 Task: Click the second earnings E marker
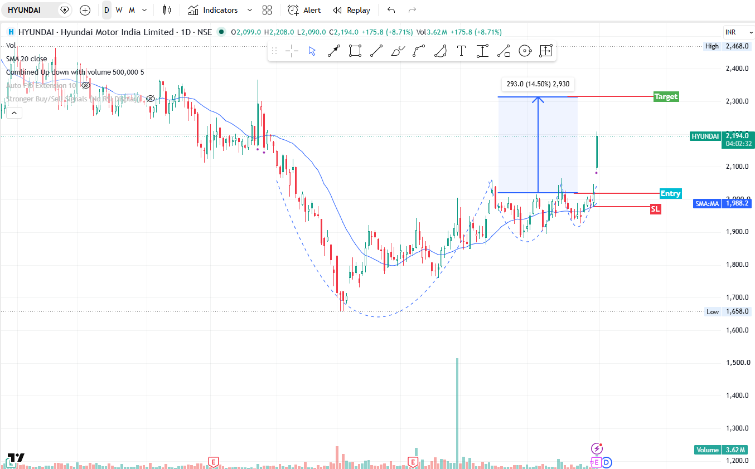(x=413, y=461)
